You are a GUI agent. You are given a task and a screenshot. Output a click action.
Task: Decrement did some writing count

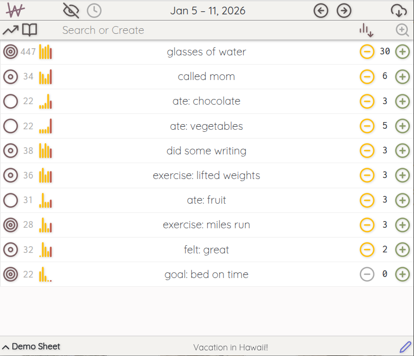pos(367,151)
